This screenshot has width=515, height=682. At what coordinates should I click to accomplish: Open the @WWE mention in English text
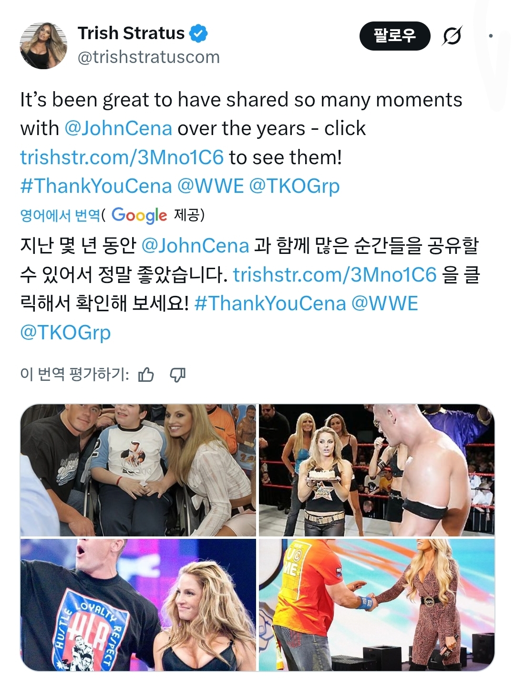[x=210, y=186]
